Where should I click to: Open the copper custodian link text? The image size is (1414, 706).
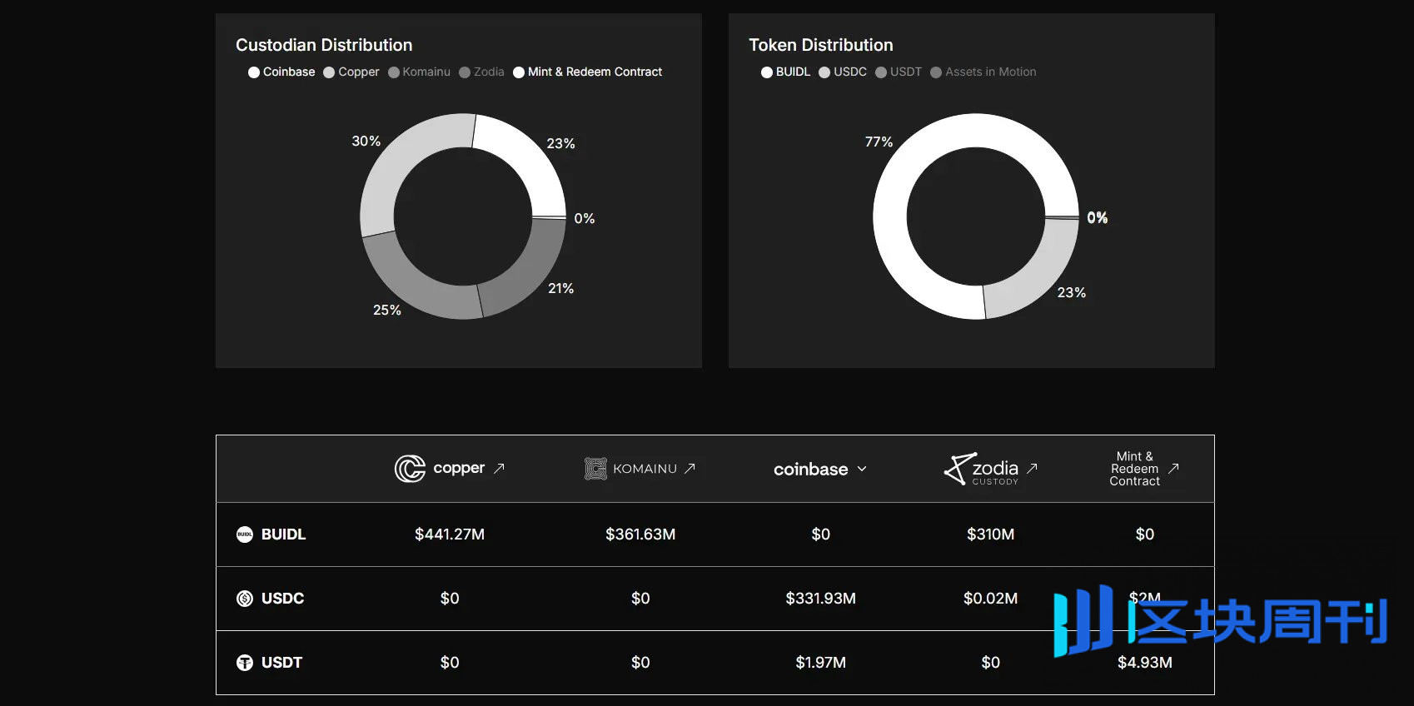pos(459,468)
